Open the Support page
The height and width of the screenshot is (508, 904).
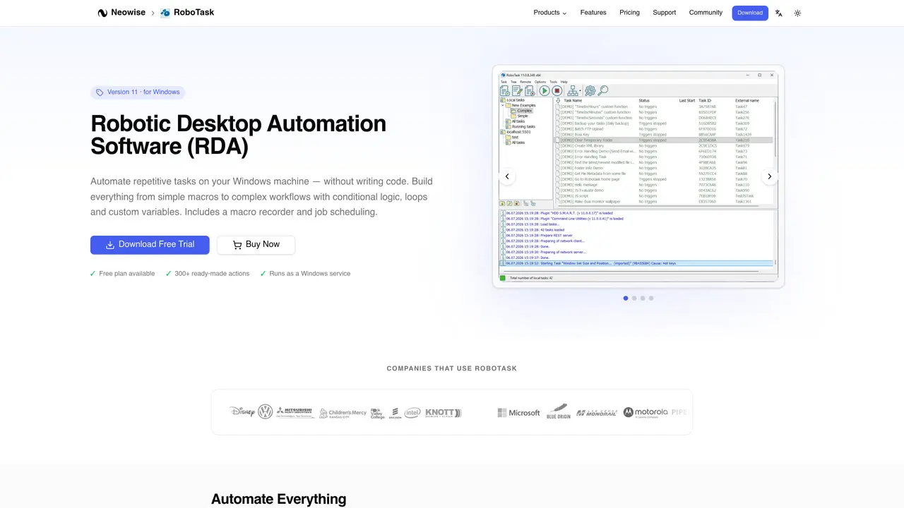(x=664, y=13)
